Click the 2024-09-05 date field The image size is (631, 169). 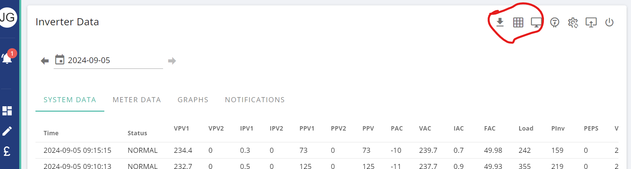pyautogui.click(x=108, y=60)
